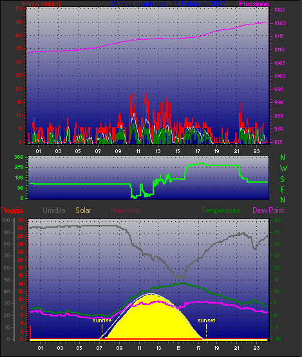Viewport: 302px width, 357px height.
Task: Click the 1000 pressure axis value
Action: (279, 76)
